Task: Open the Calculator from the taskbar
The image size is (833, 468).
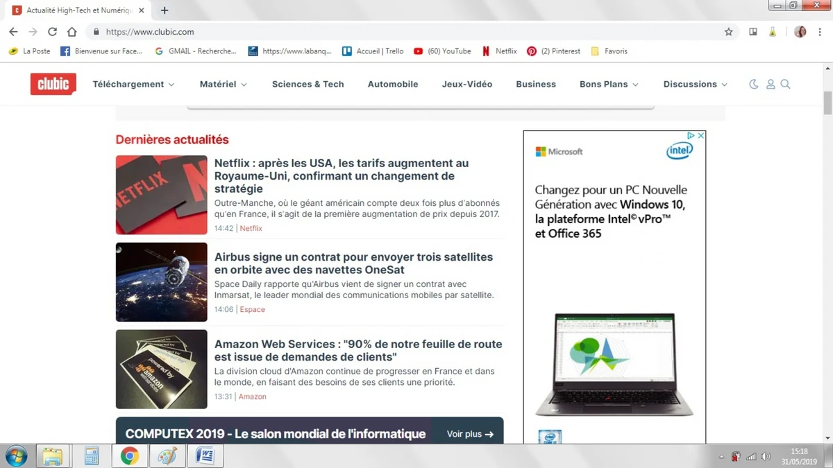Action: coord(91,456)
